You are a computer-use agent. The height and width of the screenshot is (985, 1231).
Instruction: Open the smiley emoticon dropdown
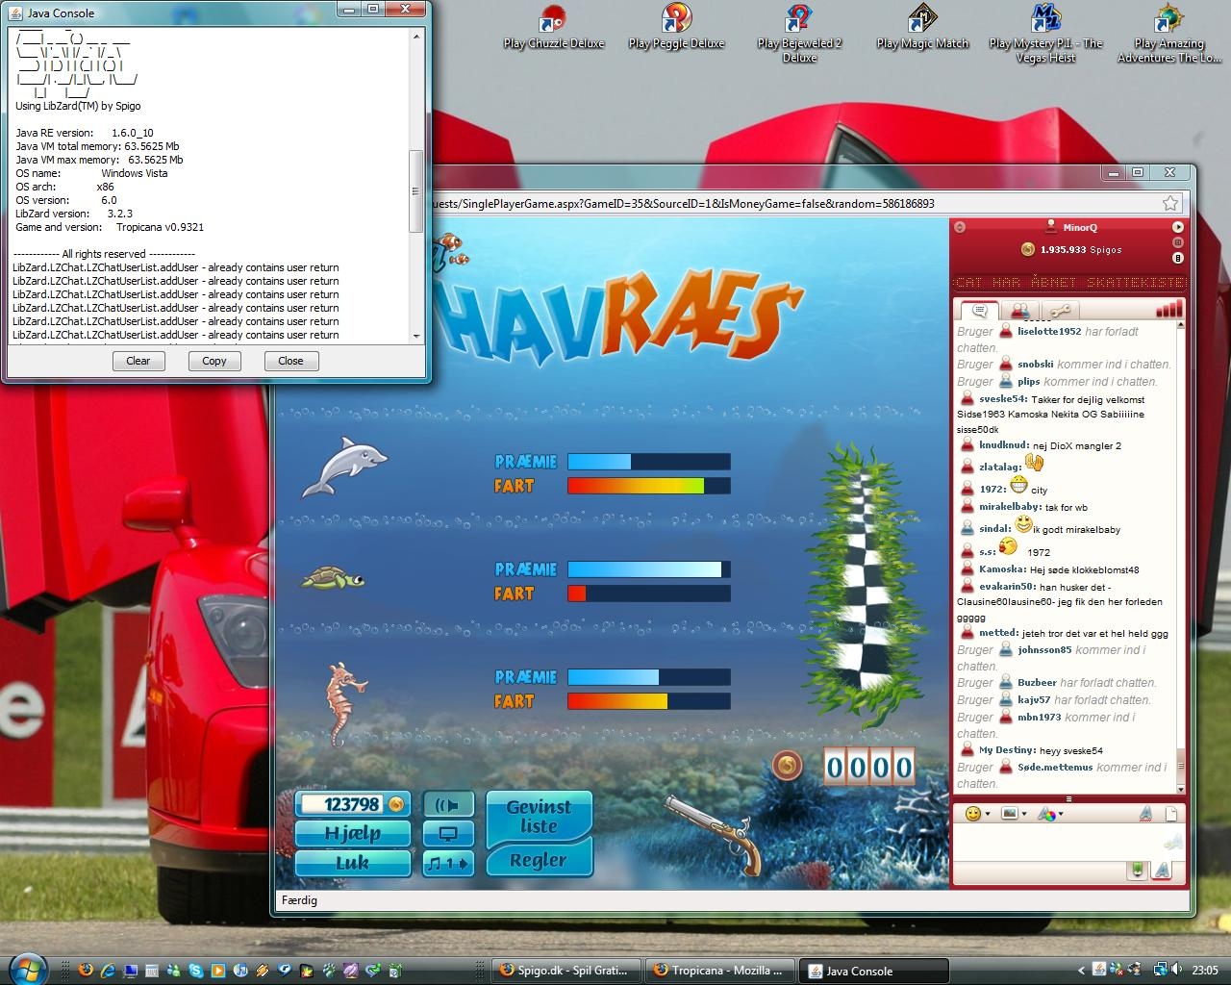[x=978, y=814]
